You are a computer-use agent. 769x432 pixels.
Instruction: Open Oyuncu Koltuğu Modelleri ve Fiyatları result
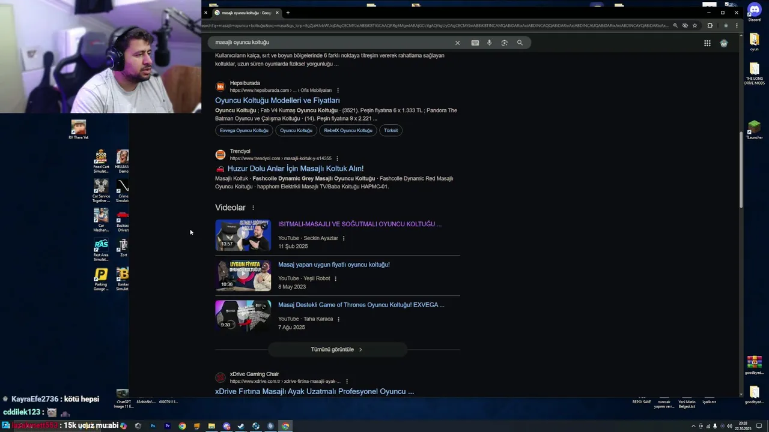point(278,100)
